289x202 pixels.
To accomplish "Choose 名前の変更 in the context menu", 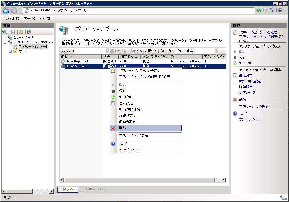I will coord(146,122).
